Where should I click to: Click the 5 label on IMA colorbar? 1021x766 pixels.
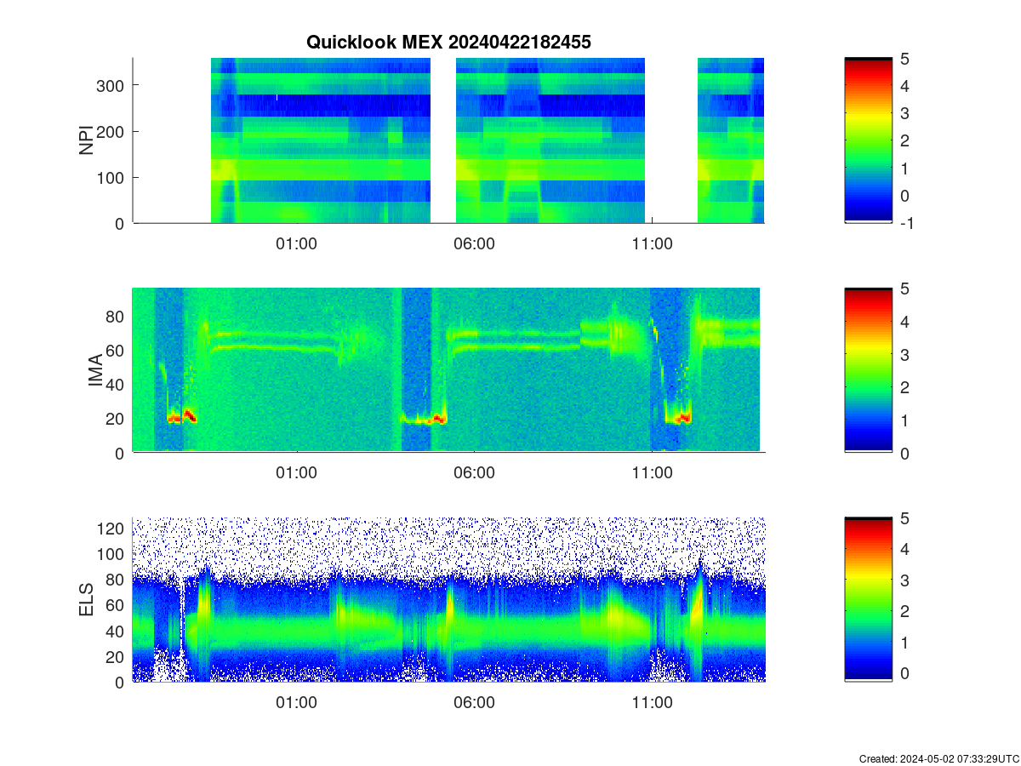tap(904, 289)
